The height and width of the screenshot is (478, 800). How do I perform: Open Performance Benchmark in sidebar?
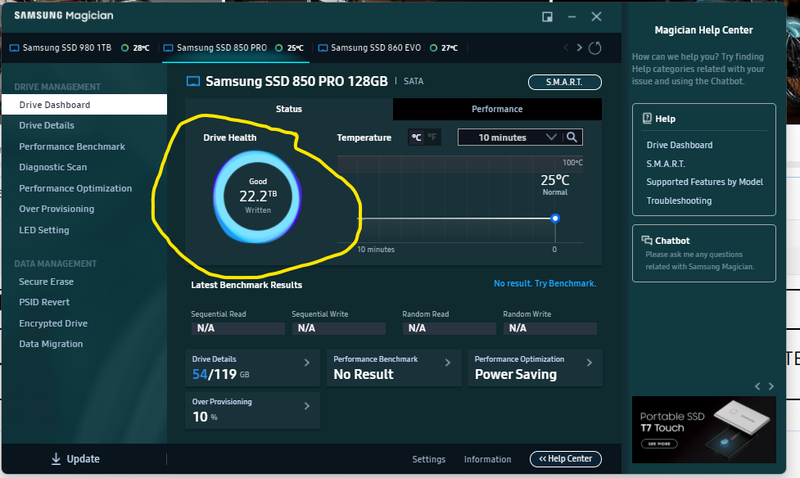click(x=72, y=147)
